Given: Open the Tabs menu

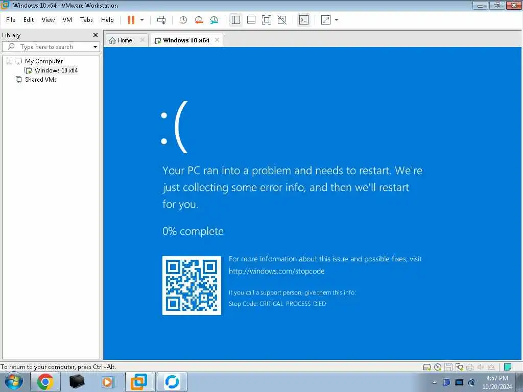Looking at the screenshot, I should pyautogui.click(x=86, y=20).
